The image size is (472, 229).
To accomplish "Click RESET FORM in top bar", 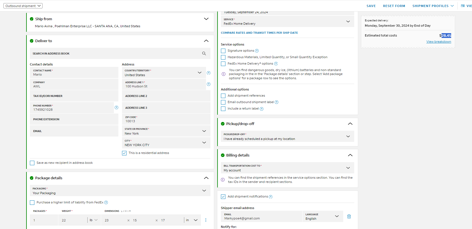I will click(394, 6).
